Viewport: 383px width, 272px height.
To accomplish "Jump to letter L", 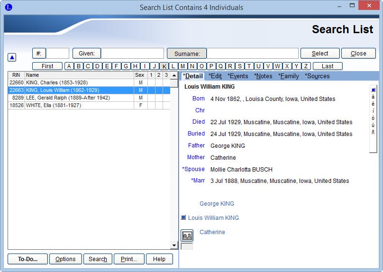I will pyautogui.click(x=173, y=66).
